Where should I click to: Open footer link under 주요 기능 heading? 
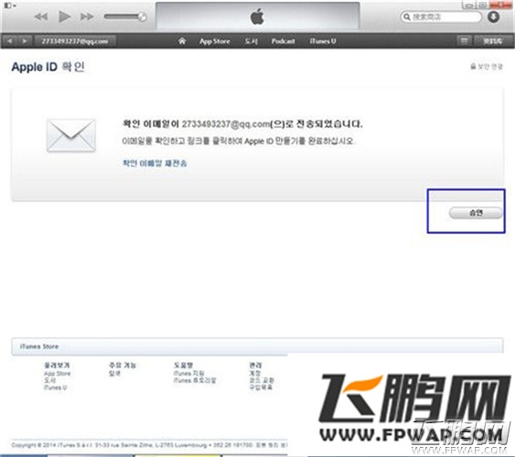[114, 373]
